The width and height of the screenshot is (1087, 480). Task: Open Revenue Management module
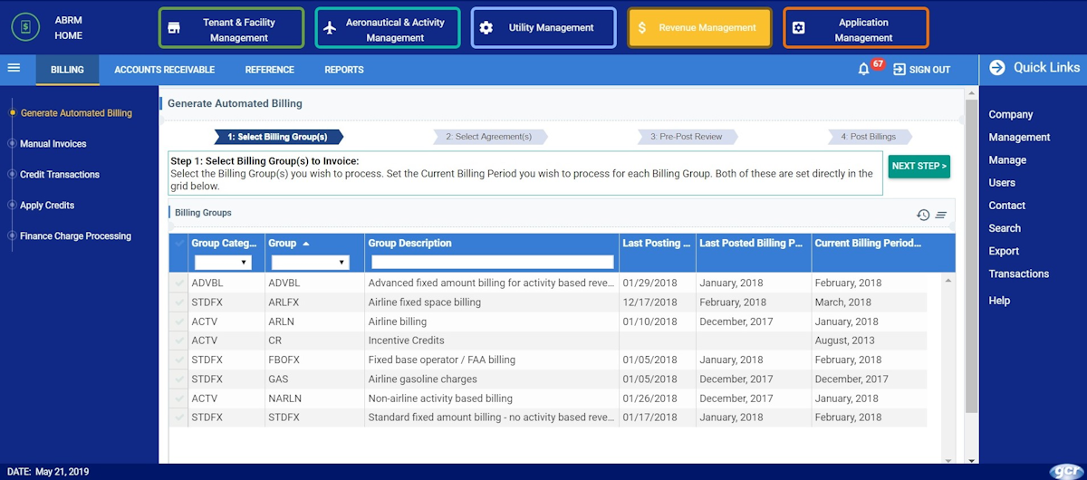click(x=699, y=28)
